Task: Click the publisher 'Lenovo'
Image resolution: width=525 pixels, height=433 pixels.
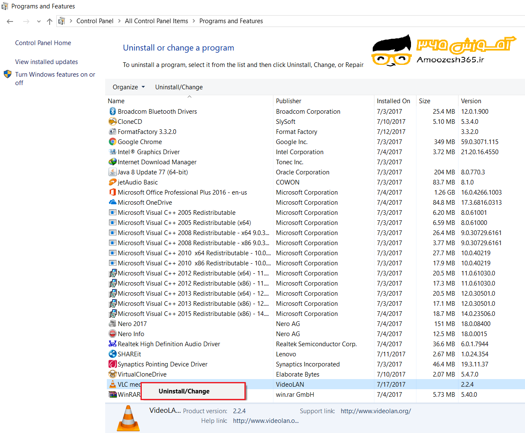Action: pyautogui.click(x=286, y=354)
